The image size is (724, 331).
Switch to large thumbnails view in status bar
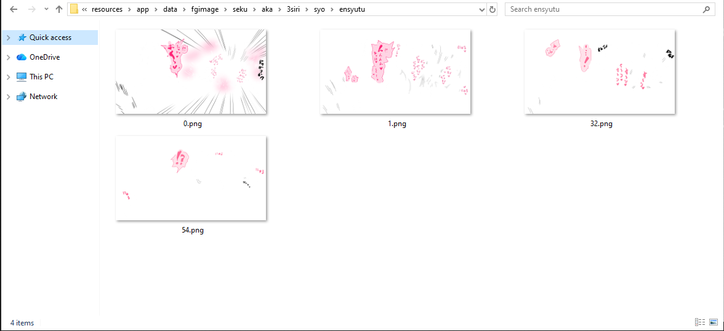point(714,322)
